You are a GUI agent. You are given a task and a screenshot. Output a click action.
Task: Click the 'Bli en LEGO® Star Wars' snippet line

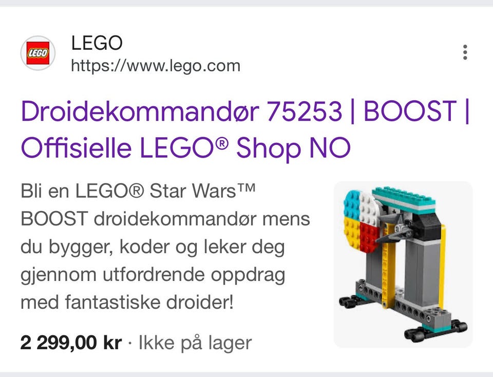tap(138, 191)
